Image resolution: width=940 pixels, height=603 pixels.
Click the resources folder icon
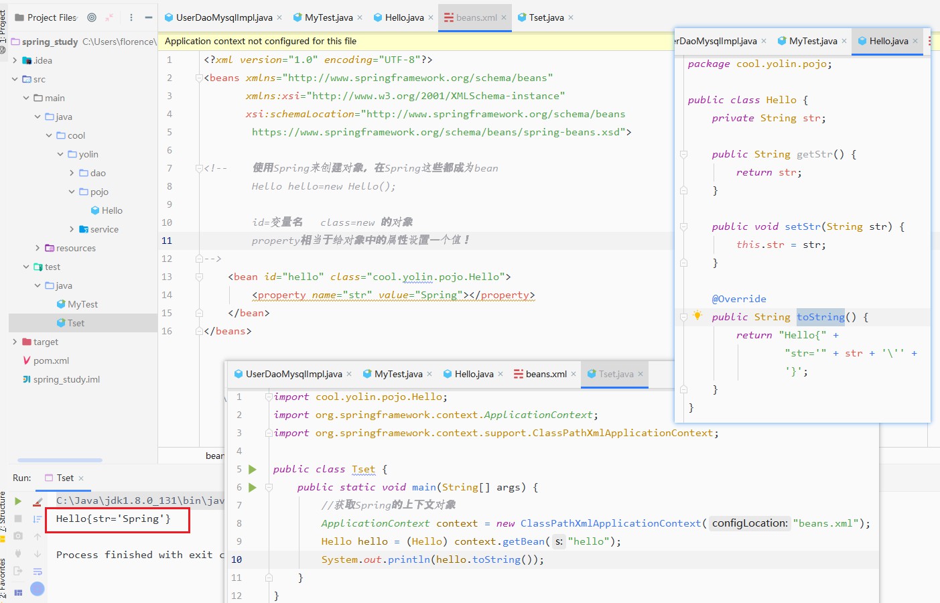click(x=50, y=248)
